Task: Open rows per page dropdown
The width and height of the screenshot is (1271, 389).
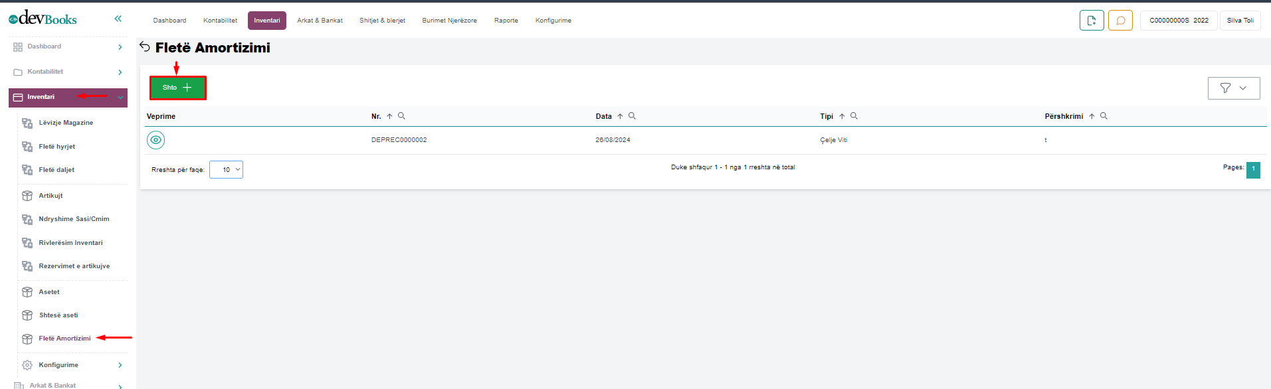Action: 226,170
